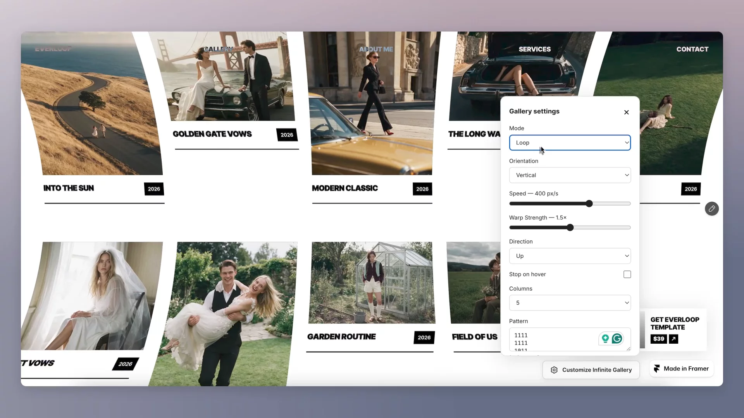The width and height of the screenshot is (744, 418).
Task: Open the Gallery menu item
Action: [219, 49]
